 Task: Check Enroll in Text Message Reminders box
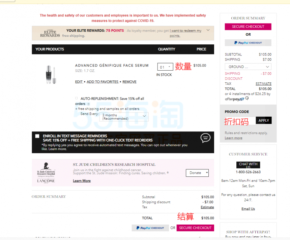pos(37,136)
